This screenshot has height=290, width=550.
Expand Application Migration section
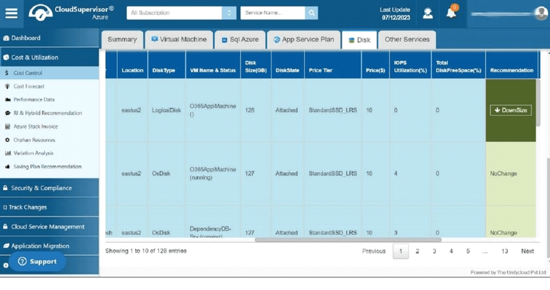click(x=49, y=246)
